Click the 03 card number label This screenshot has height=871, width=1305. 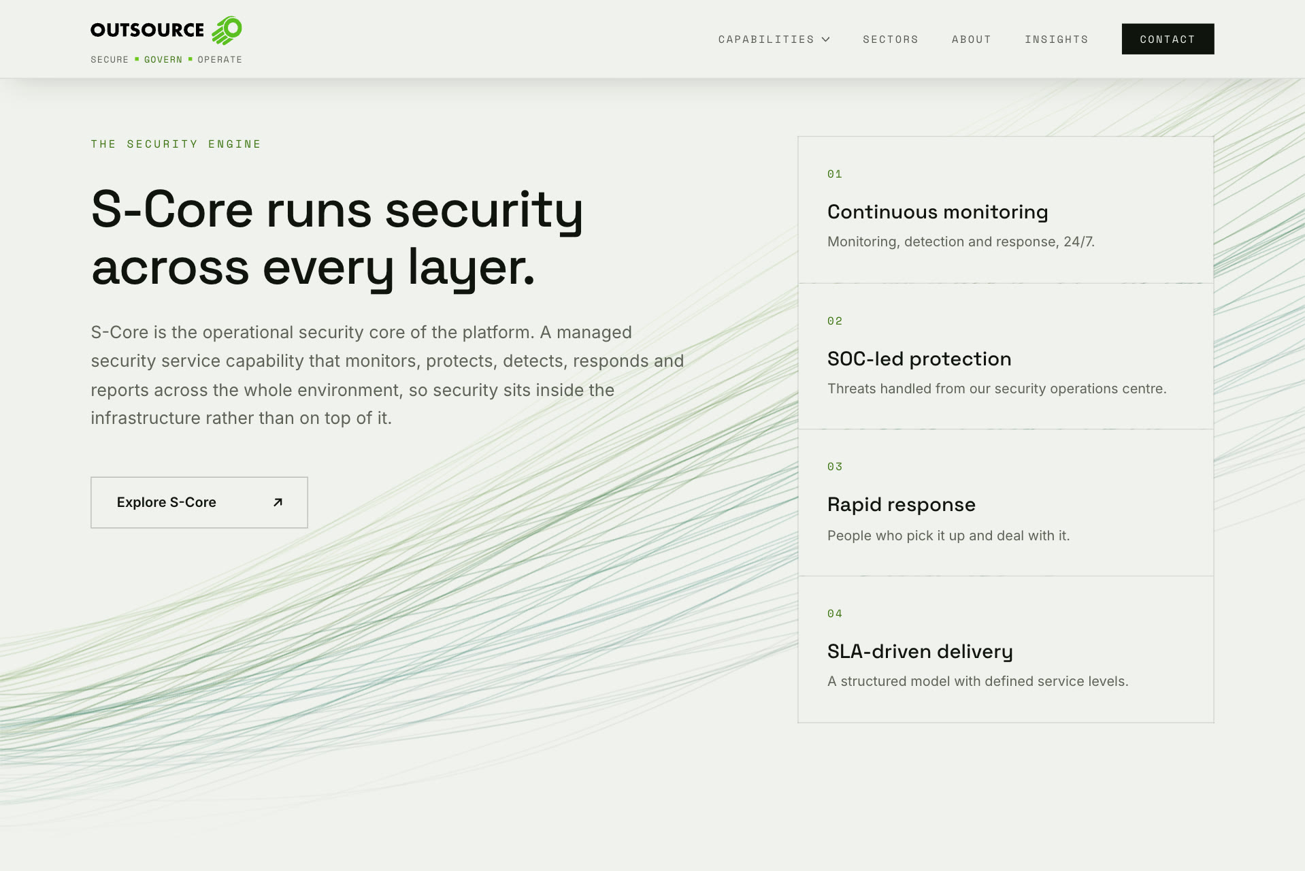[835, 467]
